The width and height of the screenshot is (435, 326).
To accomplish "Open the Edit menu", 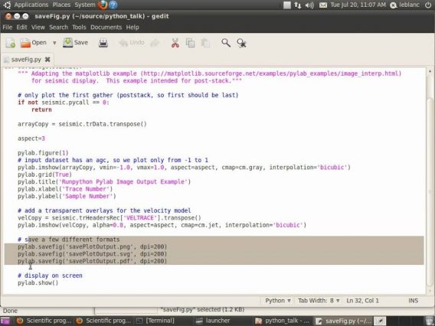I will tap(21, 28).
